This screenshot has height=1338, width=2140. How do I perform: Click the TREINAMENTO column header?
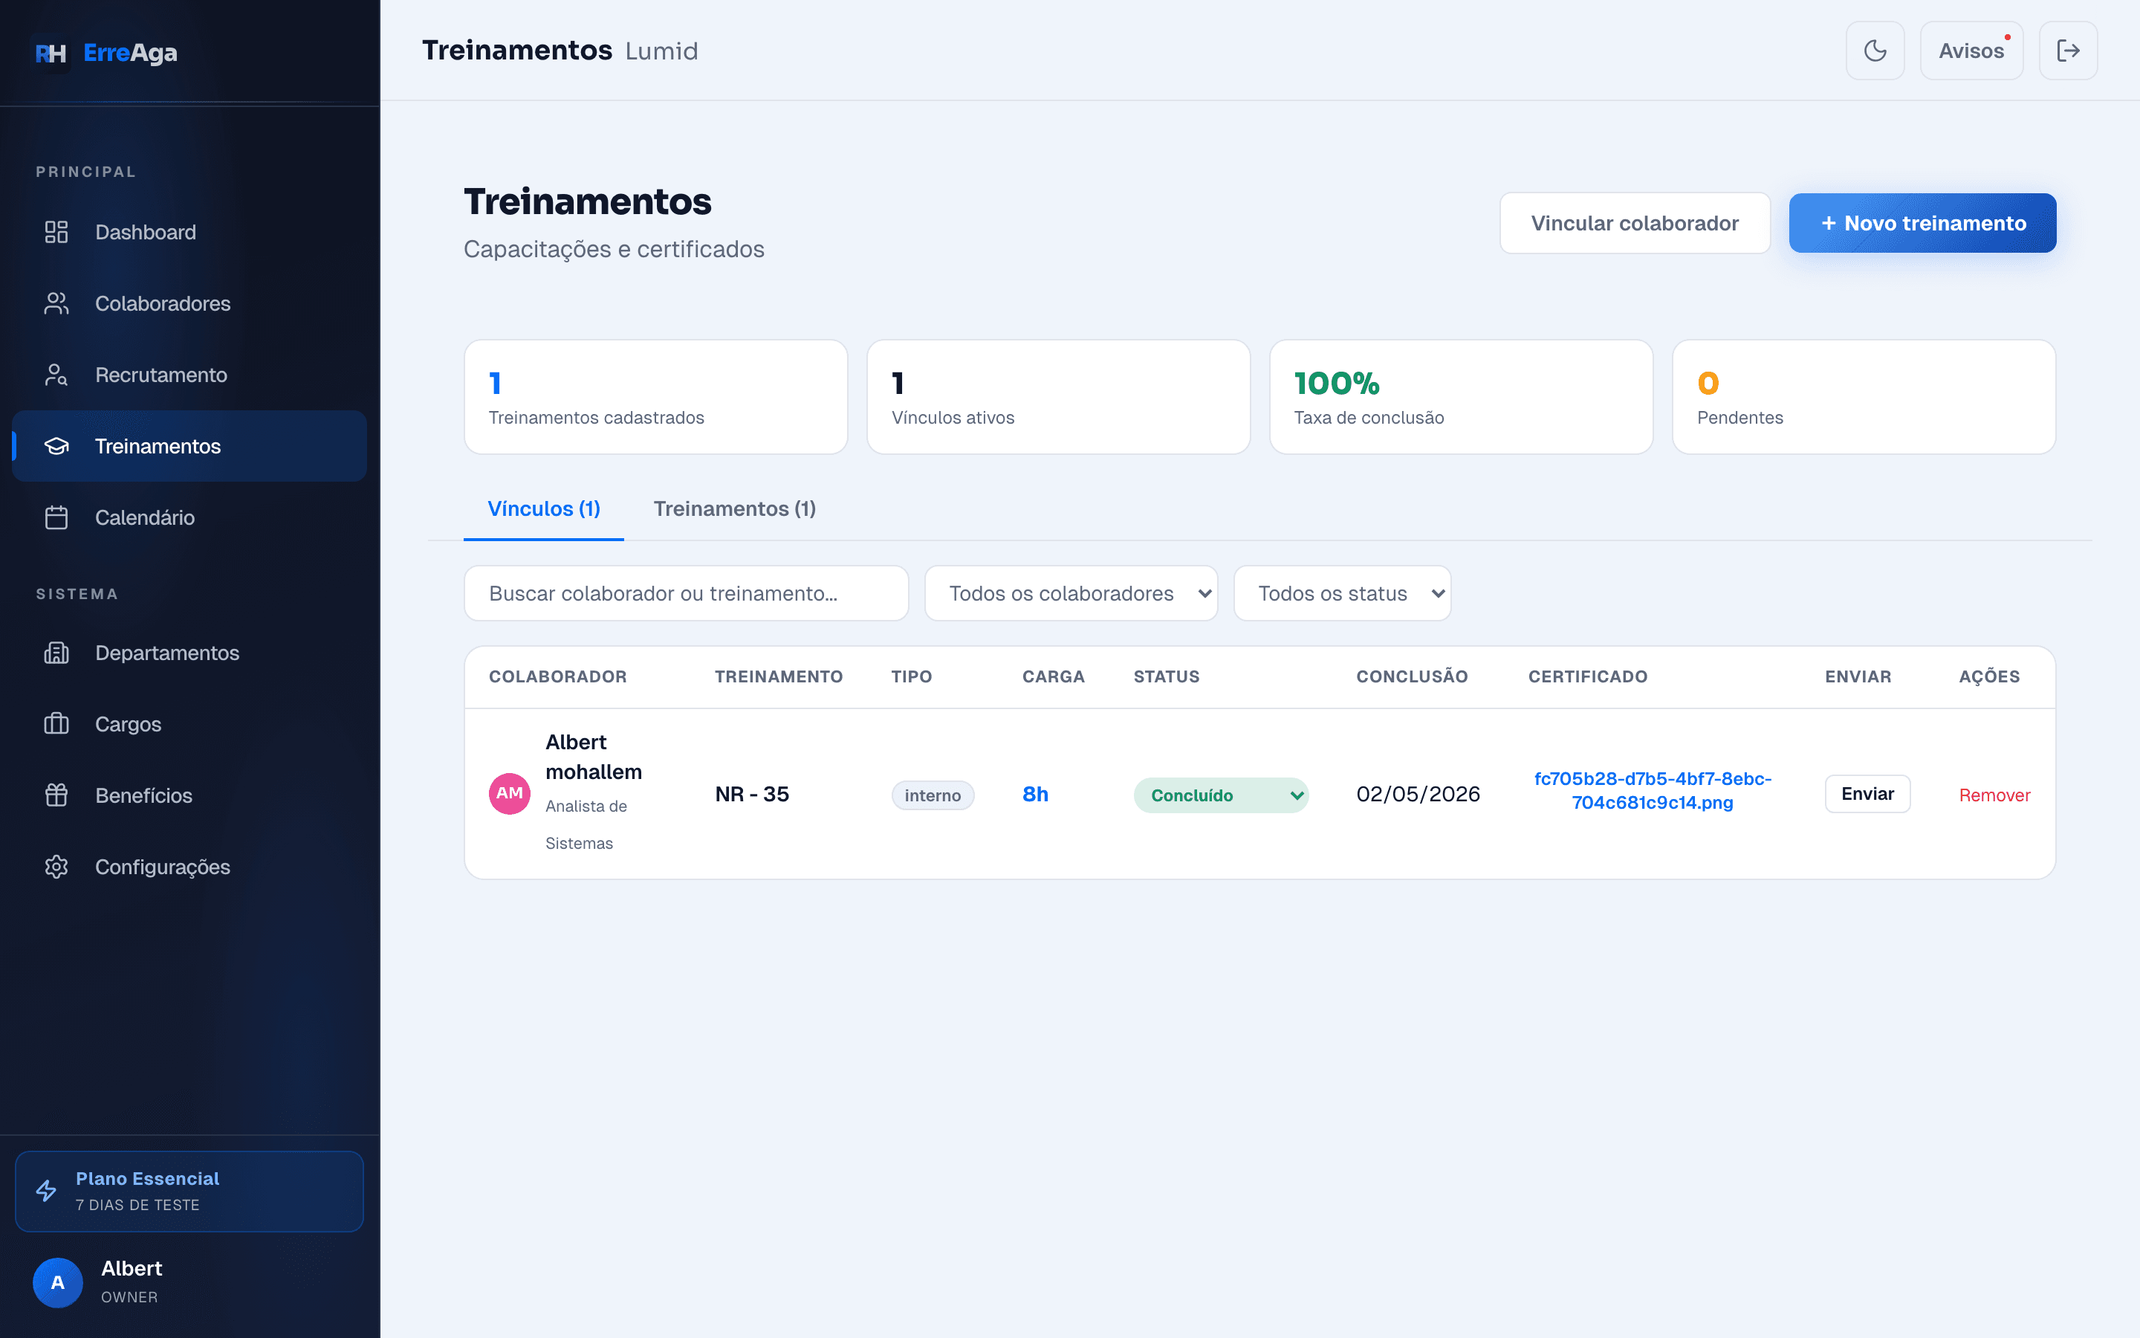[778, 677]
